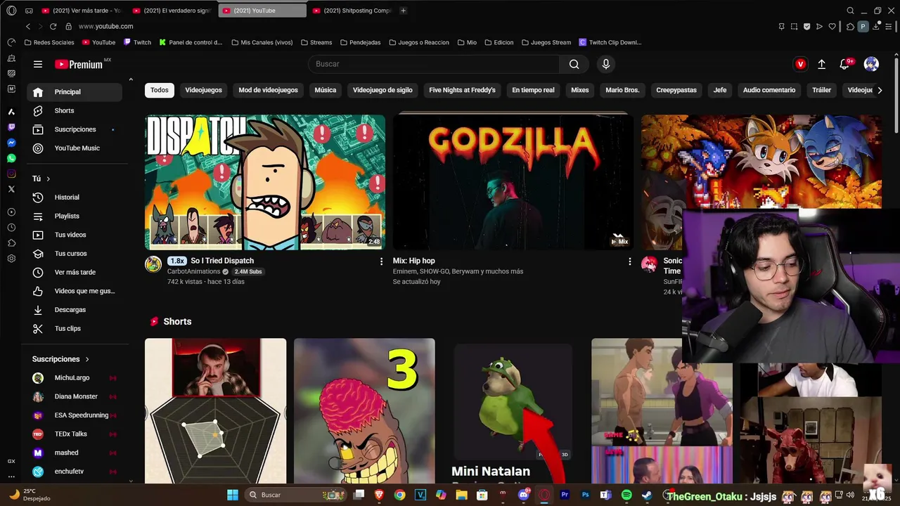Image resolution: width=900 pixels, height=506 pixels.
Task: Click the search magnifier button
Action: 574,64
